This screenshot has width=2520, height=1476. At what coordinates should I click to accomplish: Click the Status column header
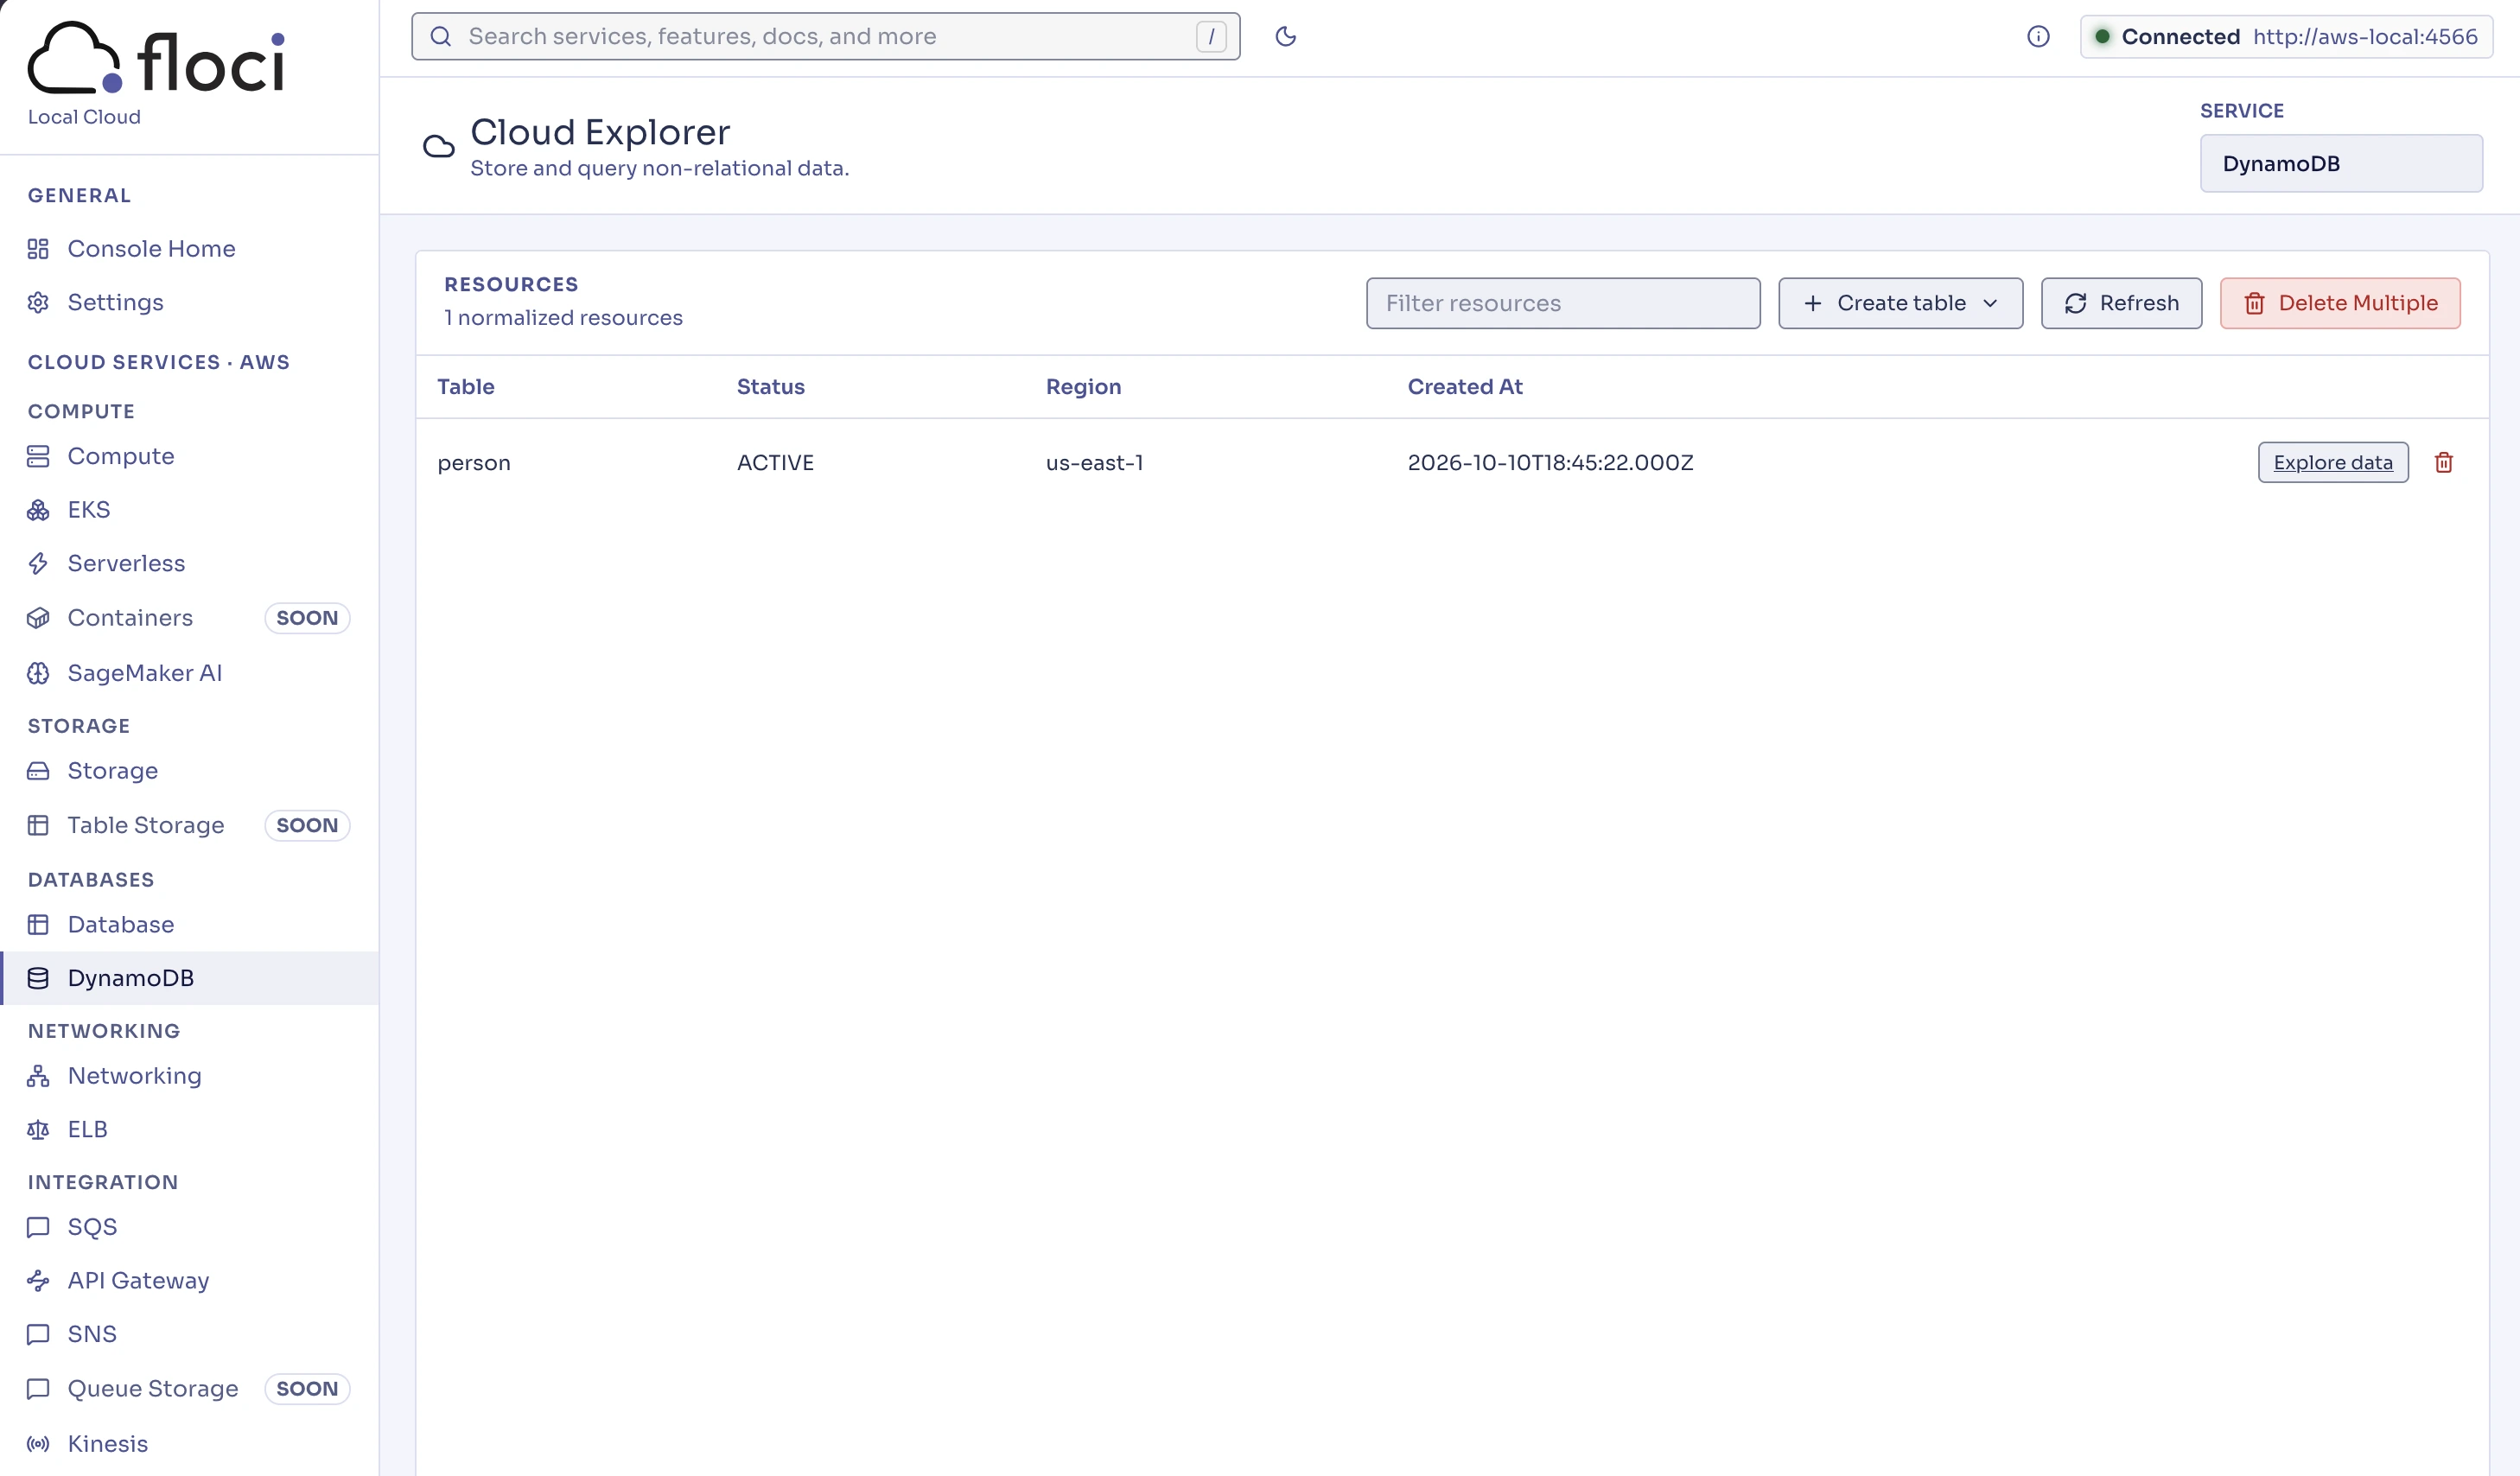coord(771,387)
